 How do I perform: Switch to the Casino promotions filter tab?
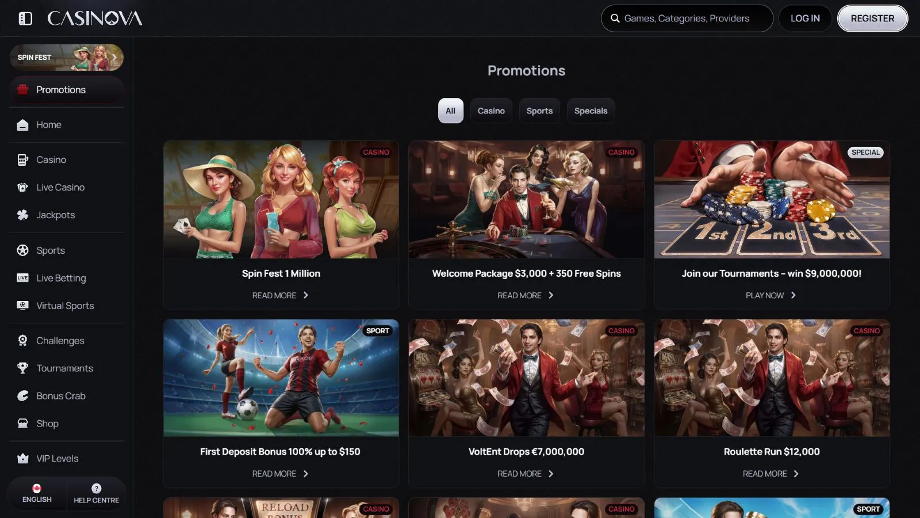(x=491, y=111)
